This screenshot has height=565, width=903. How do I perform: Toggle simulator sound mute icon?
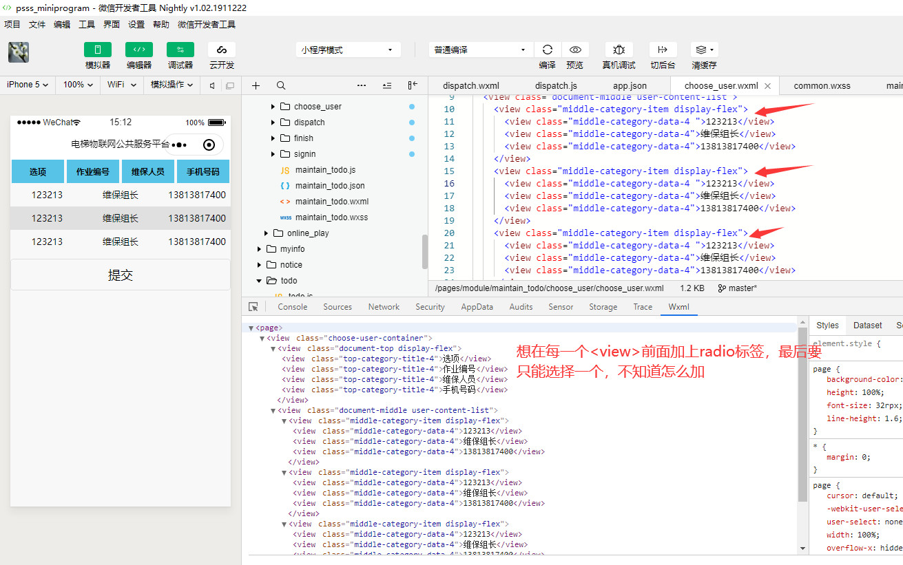[x=212, y=85]
